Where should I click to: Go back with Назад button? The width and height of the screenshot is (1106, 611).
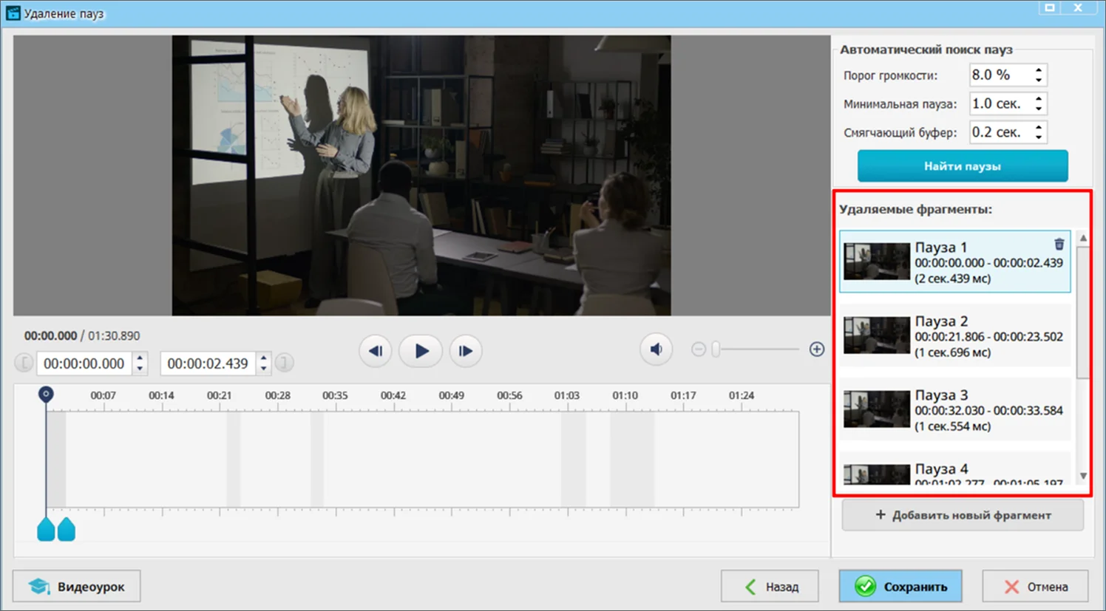770,587
